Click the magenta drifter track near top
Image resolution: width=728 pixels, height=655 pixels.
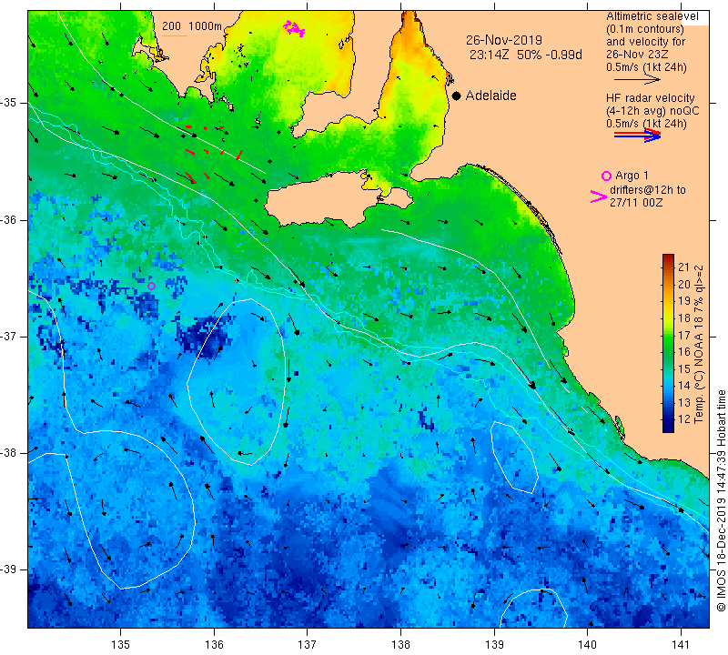pyautogui.click(x=294, y=28)
